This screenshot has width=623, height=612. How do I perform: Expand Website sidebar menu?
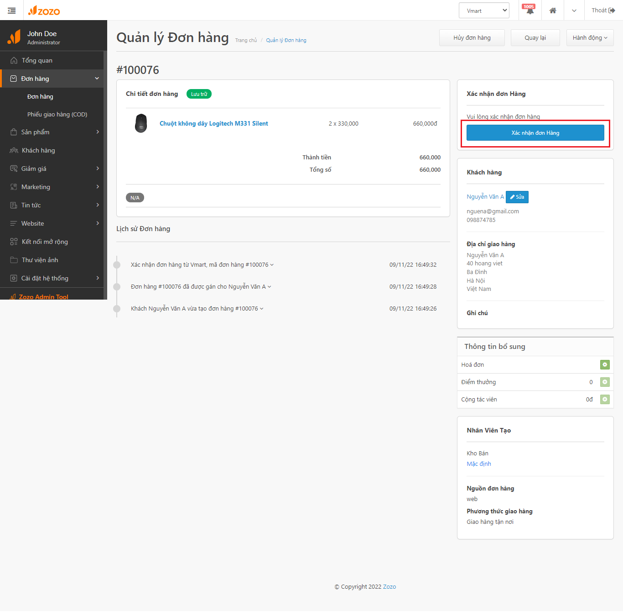coord(52,223)
